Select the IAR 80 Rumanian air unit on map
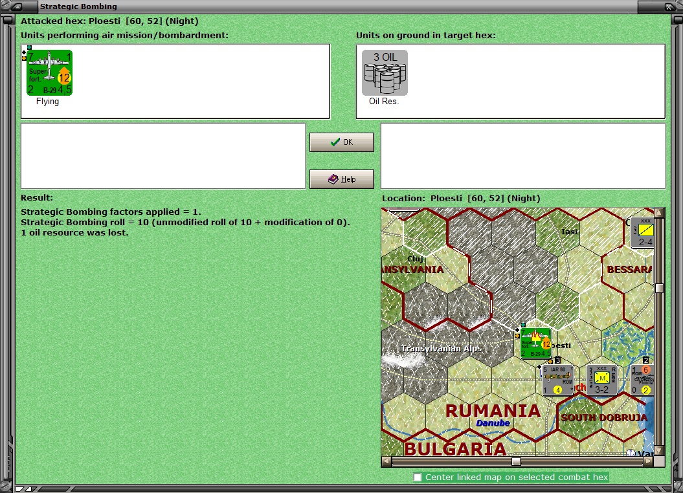683x493 pixels. 557,380
